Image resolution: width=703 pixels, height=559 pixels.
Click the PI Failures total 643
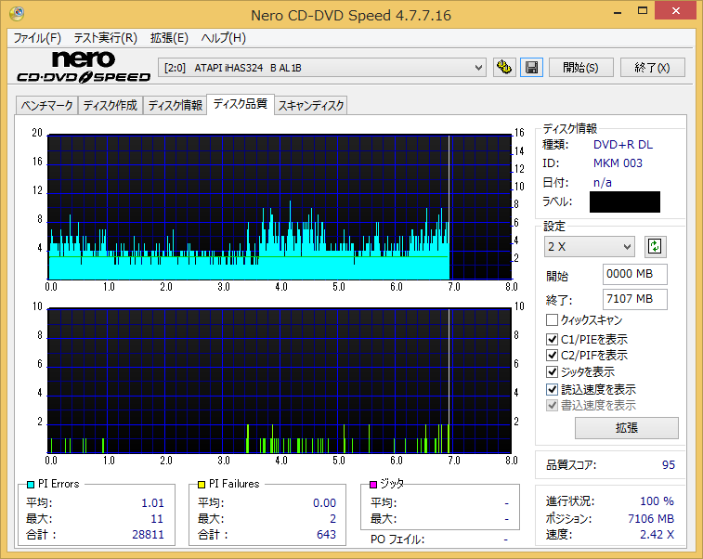326,534
